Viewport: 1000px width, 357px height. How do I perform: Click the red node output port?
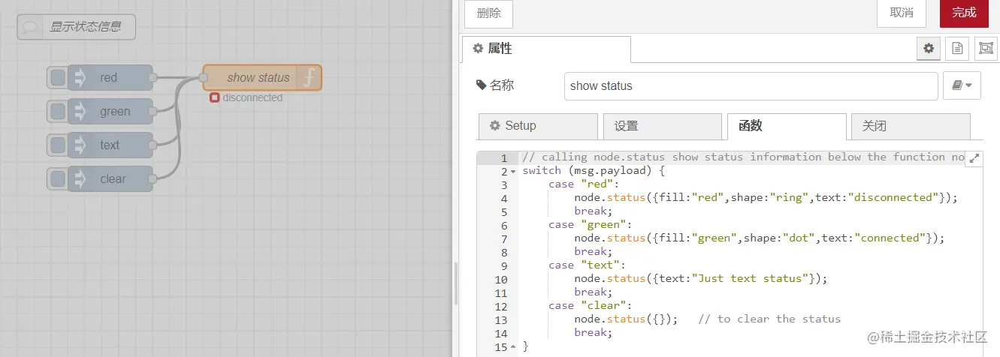(x=153, y=77)
